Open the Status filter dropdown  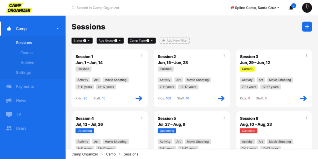(82, 41)
